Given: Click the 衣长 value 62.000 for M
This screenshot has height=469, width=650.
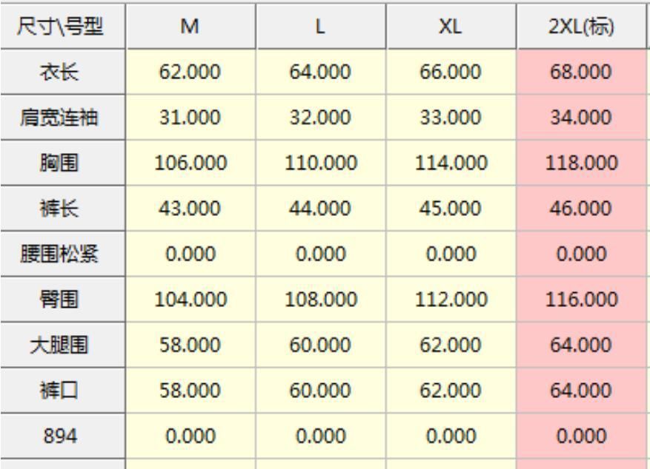Looking at the screenshot, I should pyautogui.click(x=190, y=72).
